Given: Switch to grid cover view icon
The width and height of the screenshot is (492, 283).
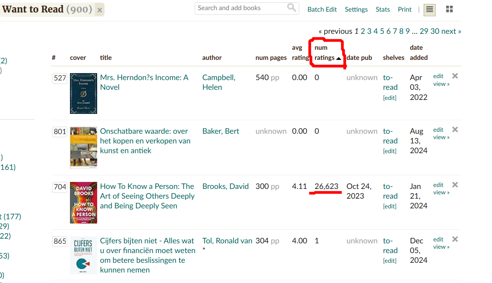Looking at the screenshot, I should tap(449, 9).
